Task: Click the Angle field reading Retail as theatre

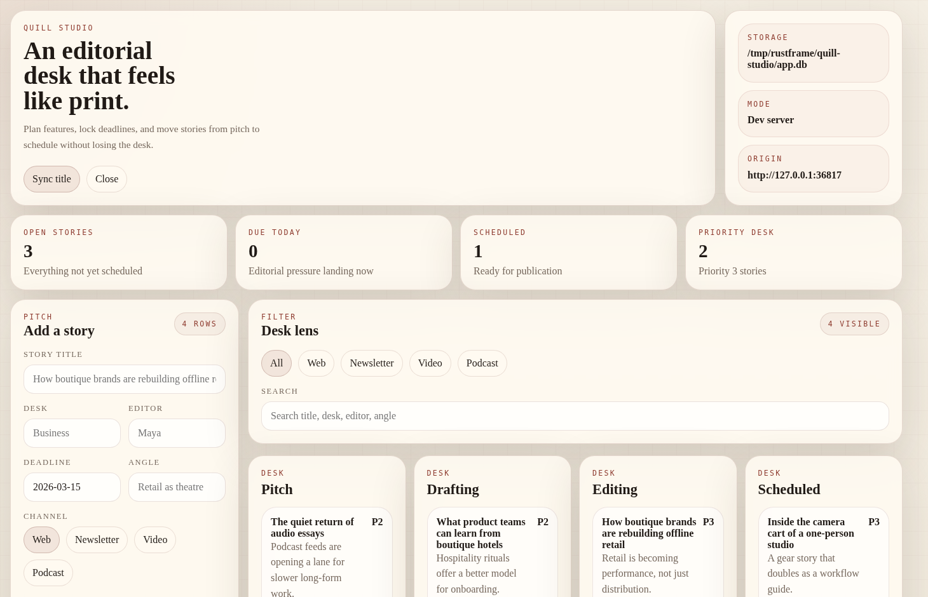Action: click(177, 487)
